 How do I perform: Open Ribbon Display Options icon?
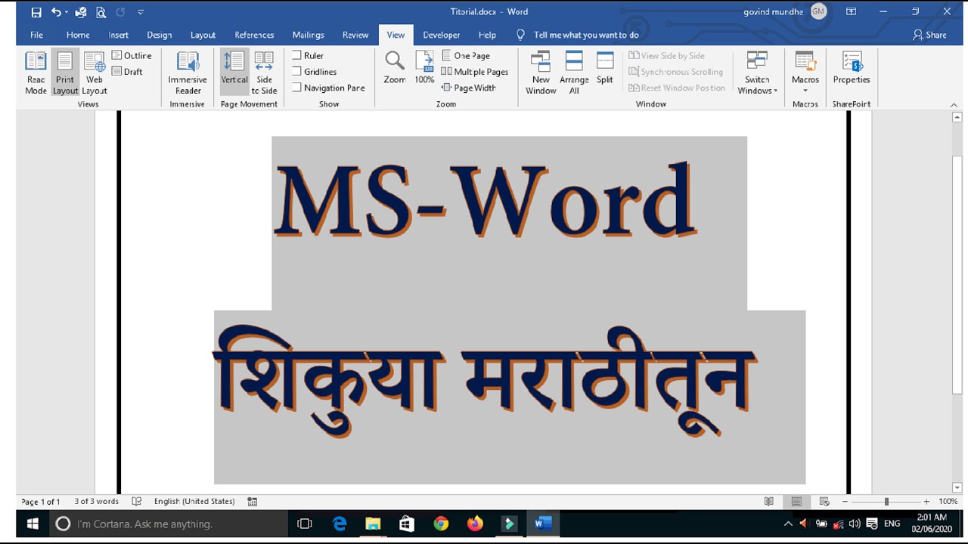(x=851, y=12)
